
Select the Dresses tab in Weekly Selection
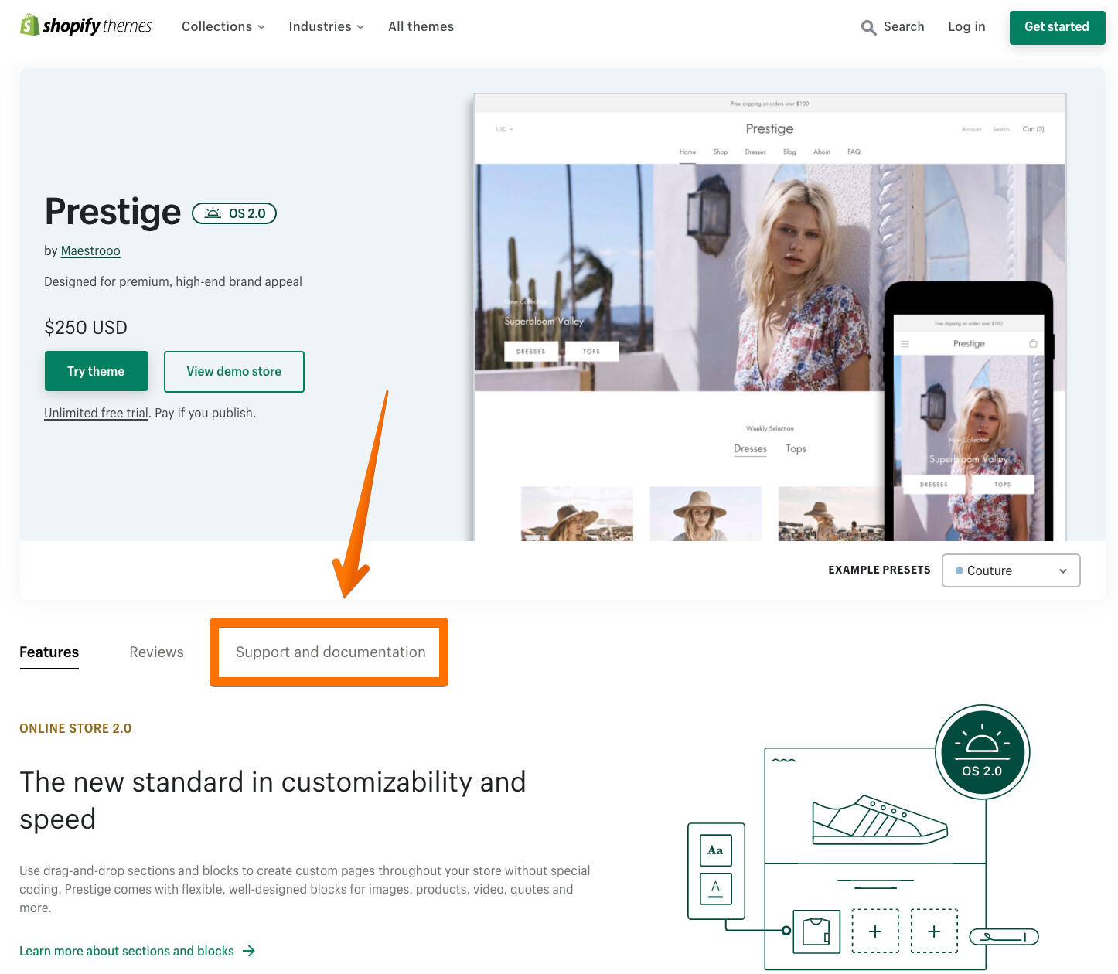point(750,449)
